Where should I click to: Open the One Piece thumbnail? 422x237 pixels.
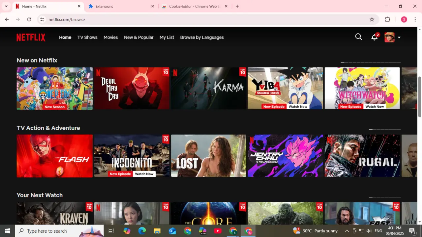click(x=55, y=88)
